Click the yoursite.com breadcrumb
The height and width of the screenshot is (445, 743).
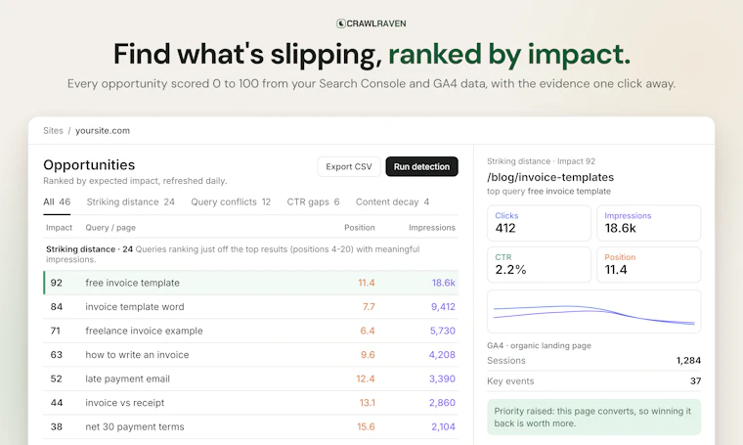coord(103,131)
